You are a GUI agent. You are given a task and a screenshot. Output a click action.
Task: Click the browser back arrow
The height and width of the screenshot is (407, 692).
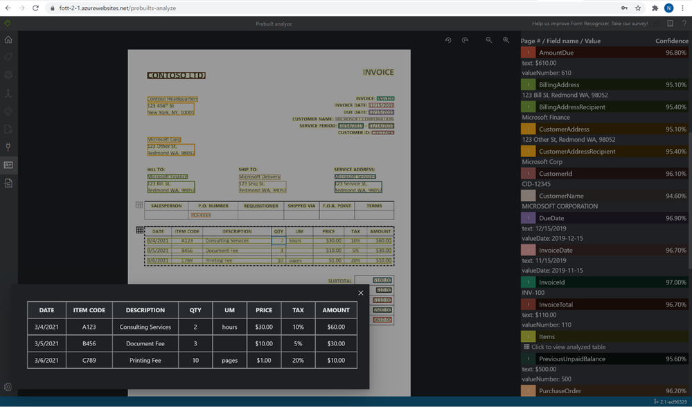pos(8,8)
